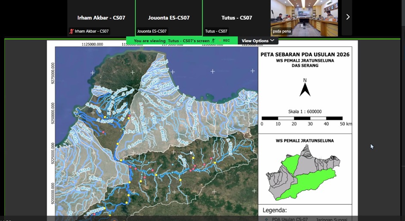Click the "50 km" scale bar label
The width and height of the screenshot is (405, 221).
[x=346, y=124]
